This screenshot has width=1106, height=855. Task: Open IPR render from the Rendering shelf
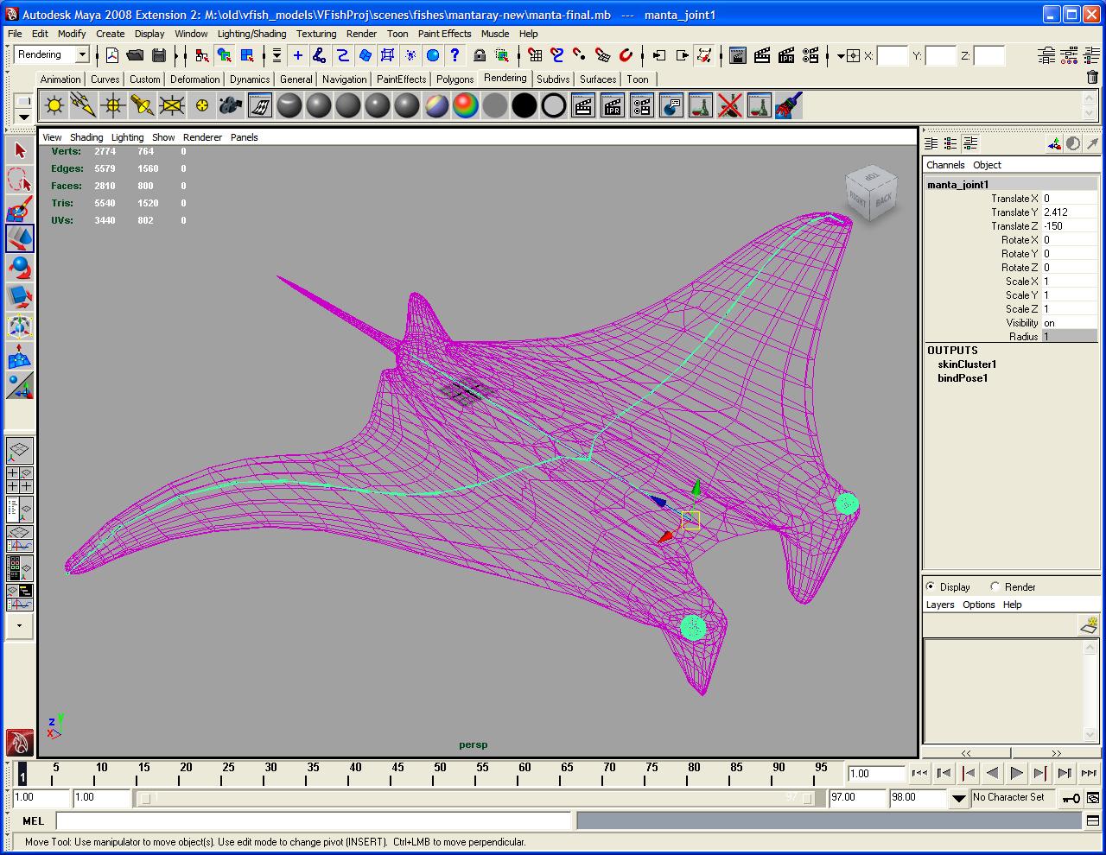pyautogui.click(x=613, y=104)
